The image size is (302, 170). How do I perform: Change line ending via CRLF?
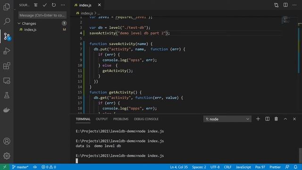(x=227, y=167)
